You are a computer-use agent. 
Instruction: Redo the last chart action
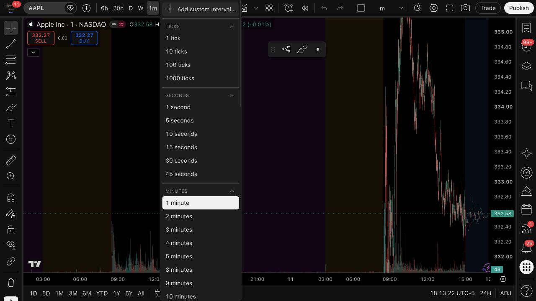(340, 8)
